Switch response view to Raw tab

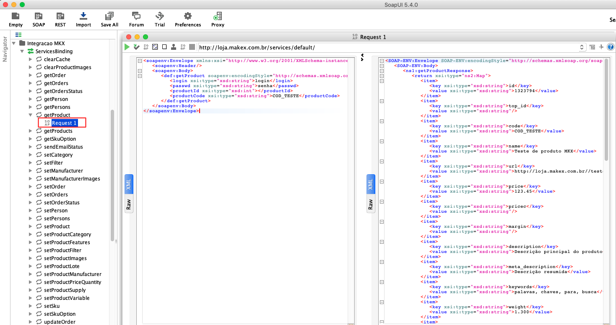[x=370, y=204]
